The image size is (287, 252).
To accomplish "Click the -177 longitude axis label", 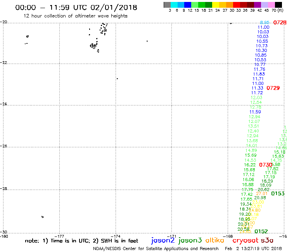I will pos(59,236).
